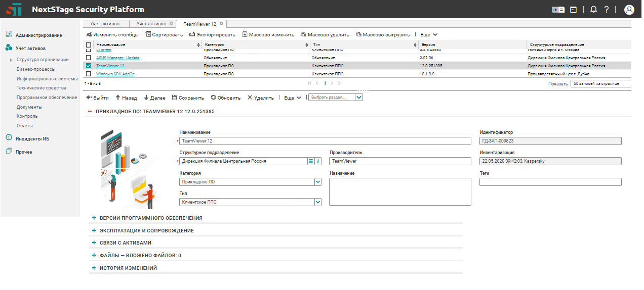Toggle the select-all checkbox in table header

(89, 45)
